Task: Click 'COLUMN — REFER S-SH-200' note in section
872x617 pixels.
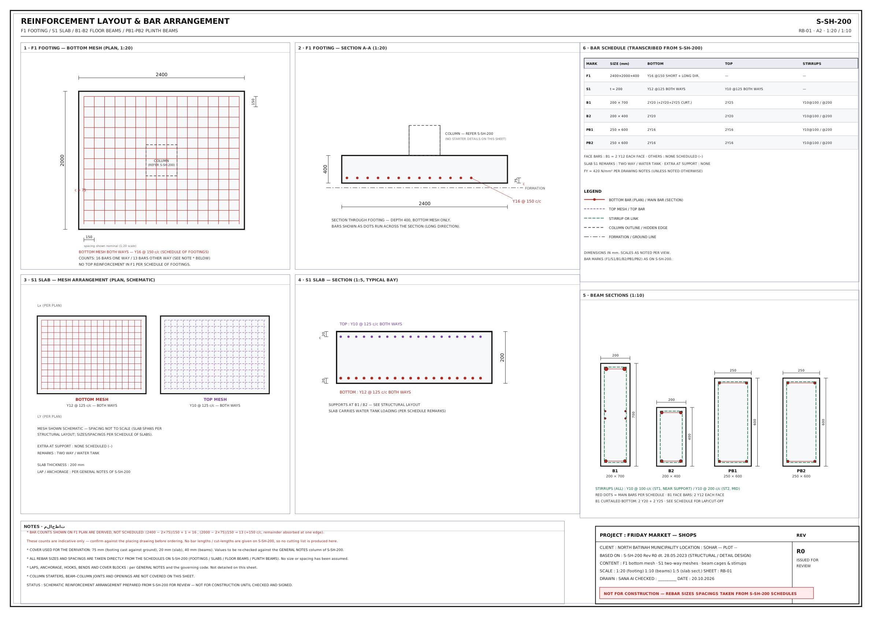Action: [469, 134]
